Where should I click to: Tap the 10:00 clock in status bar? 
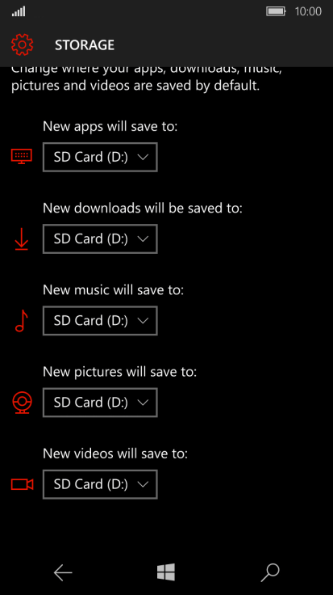[308, 11]
